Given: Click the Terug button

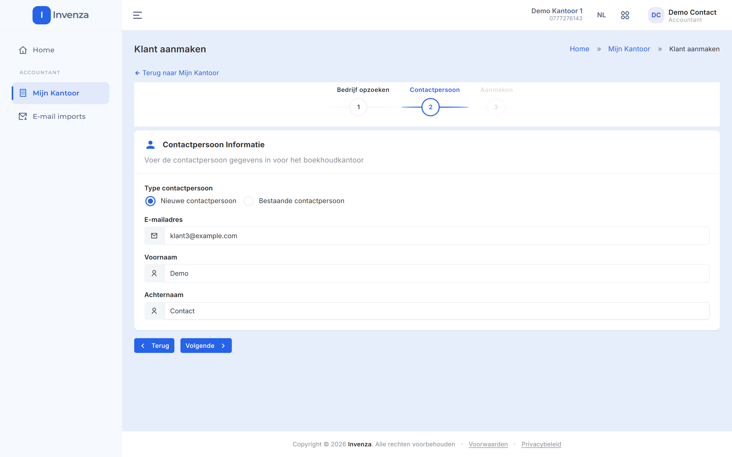Looking at the screenshot, I should pos(154,346).
